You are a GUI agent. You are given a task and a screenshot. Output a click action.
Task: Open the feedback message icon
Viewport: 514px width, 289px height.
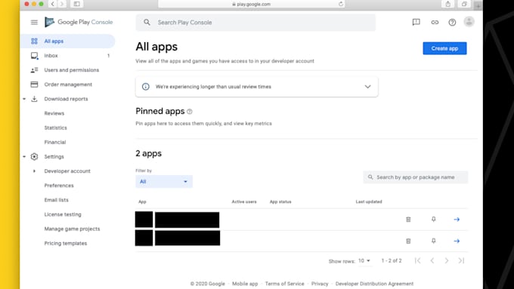pos(416,22)
